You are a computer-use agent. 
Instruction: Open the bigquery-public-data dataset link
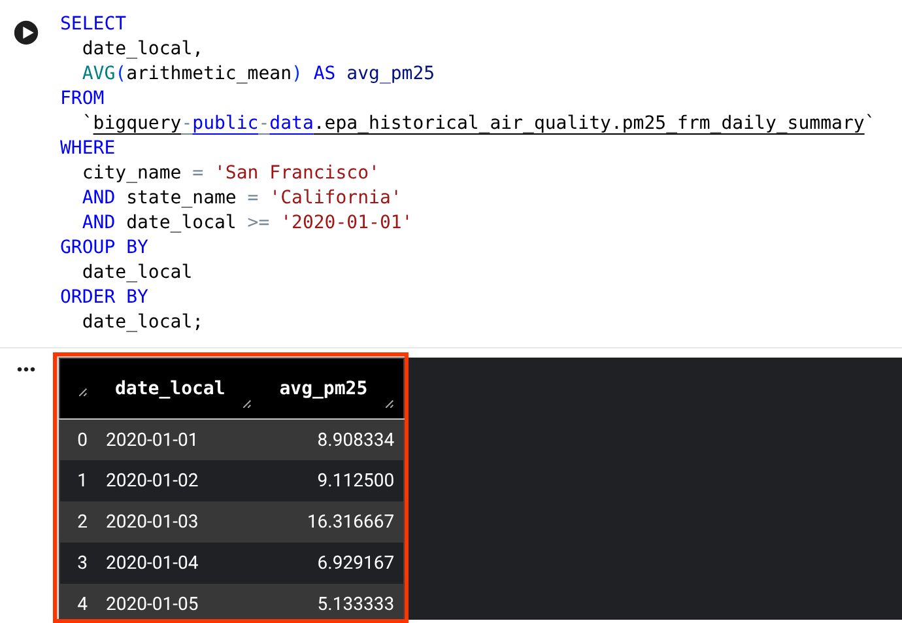[201, 122]
